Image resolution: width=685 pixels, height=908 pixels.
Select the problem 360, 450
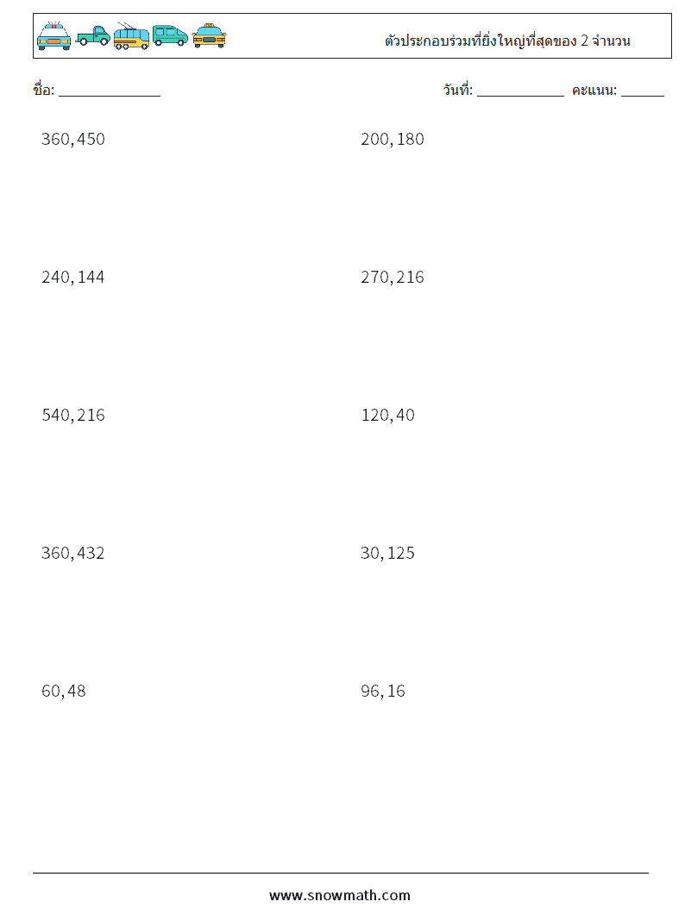tap(73, 139)
